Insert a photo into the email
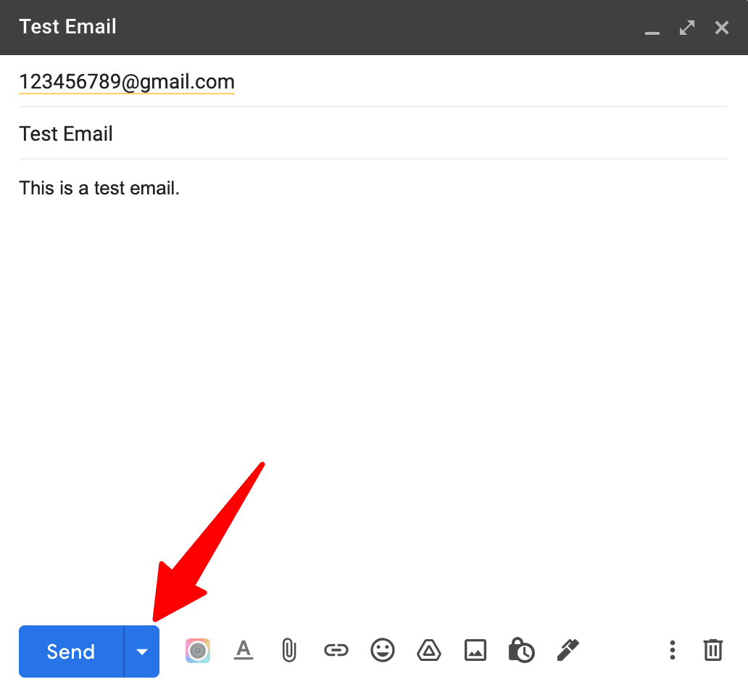This screenshot has width=748, height=695. [475, 651]
